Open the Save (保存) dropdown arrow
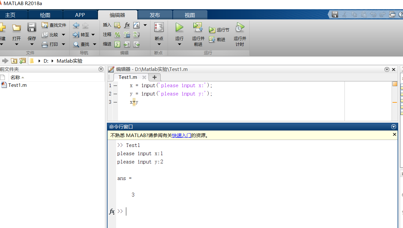Image resolution: width=403 pixels, height=228 pixels. 32,45
